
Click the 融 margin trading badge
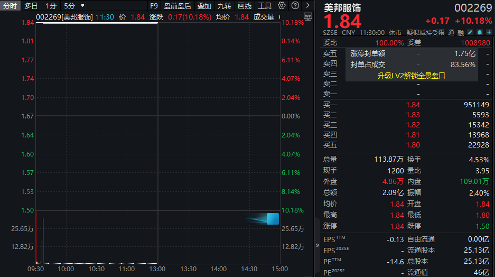(x=460, y=32)
